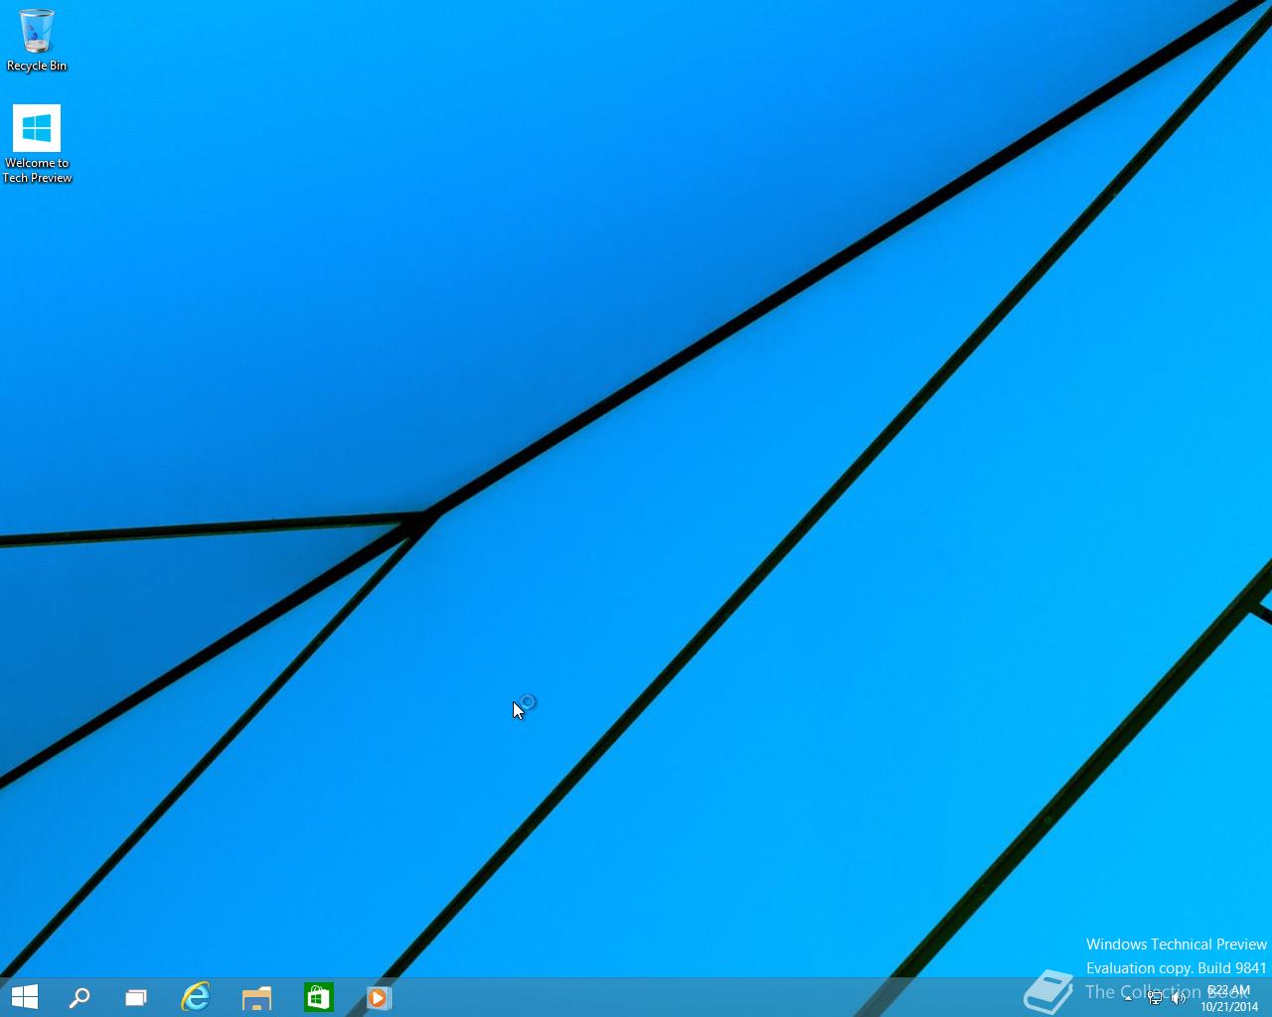The width and height of the screenshot is (1272, 1017).
Task: Open File Explorer from the taskbar
Action: click(256, 997)
